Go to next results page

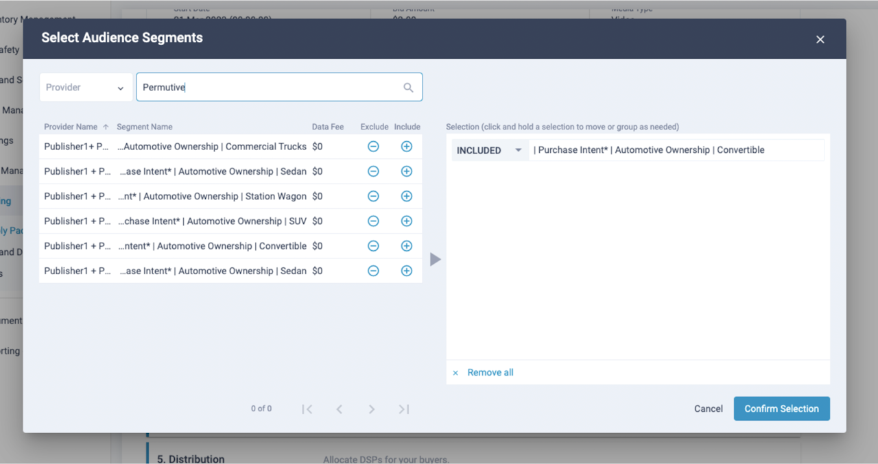(371, 409)
